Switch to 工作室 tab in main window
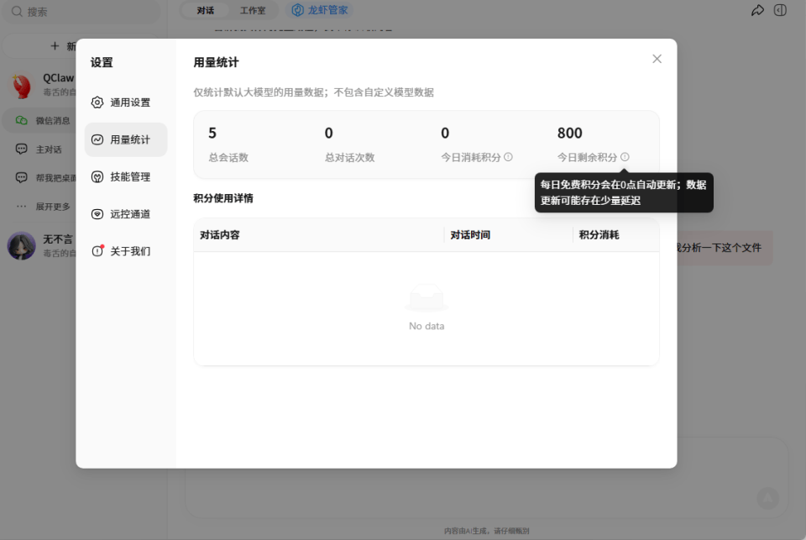This screenshot has width=806, height=540. click(x=253, y=10)
